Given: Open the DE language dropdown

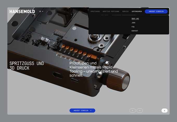Looking at the screenshot, I should tap(41, 11).
